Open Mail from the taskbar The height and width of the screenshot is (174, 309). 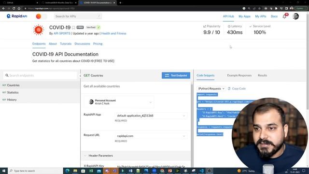pyautogui.click(x=99, y=171)
